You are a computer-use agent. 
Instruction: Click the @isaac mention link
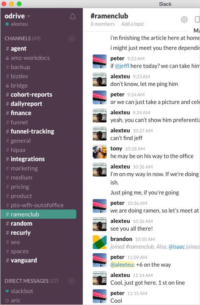[177, 247]
